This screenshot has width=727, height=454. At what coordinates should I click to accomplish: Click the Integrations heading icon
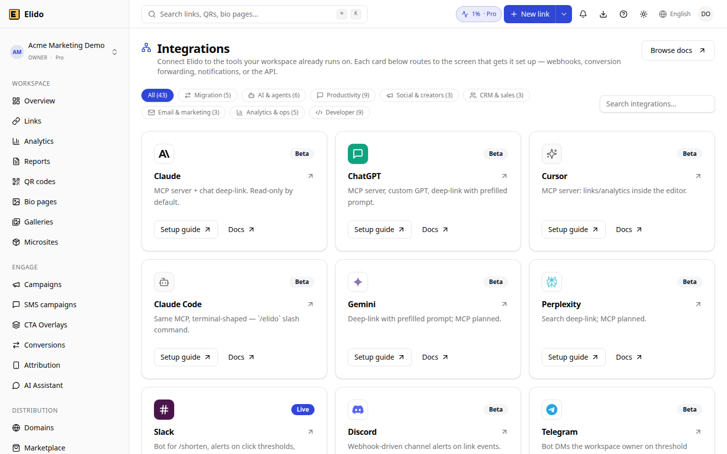coord(146,47)
